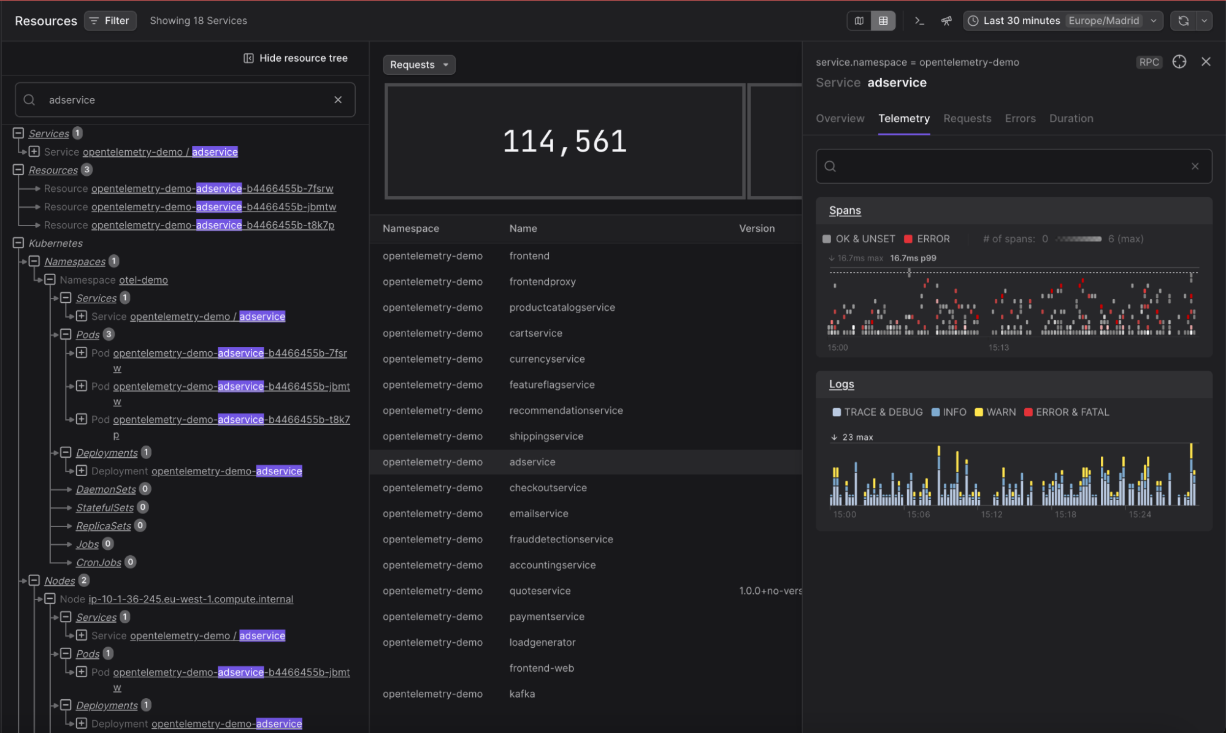Viewport: 1226px width, 733px height.
Task: Click the refresh/sync icon top right
Action: pyautogui.click(x=1183, y=20)
